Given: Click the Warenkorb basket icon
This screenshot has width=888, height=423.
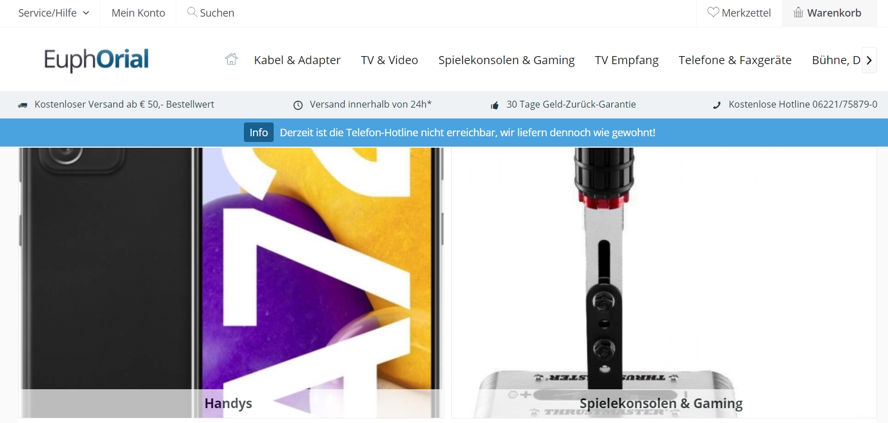Looking at the screenshot, I should pos(798,13).
